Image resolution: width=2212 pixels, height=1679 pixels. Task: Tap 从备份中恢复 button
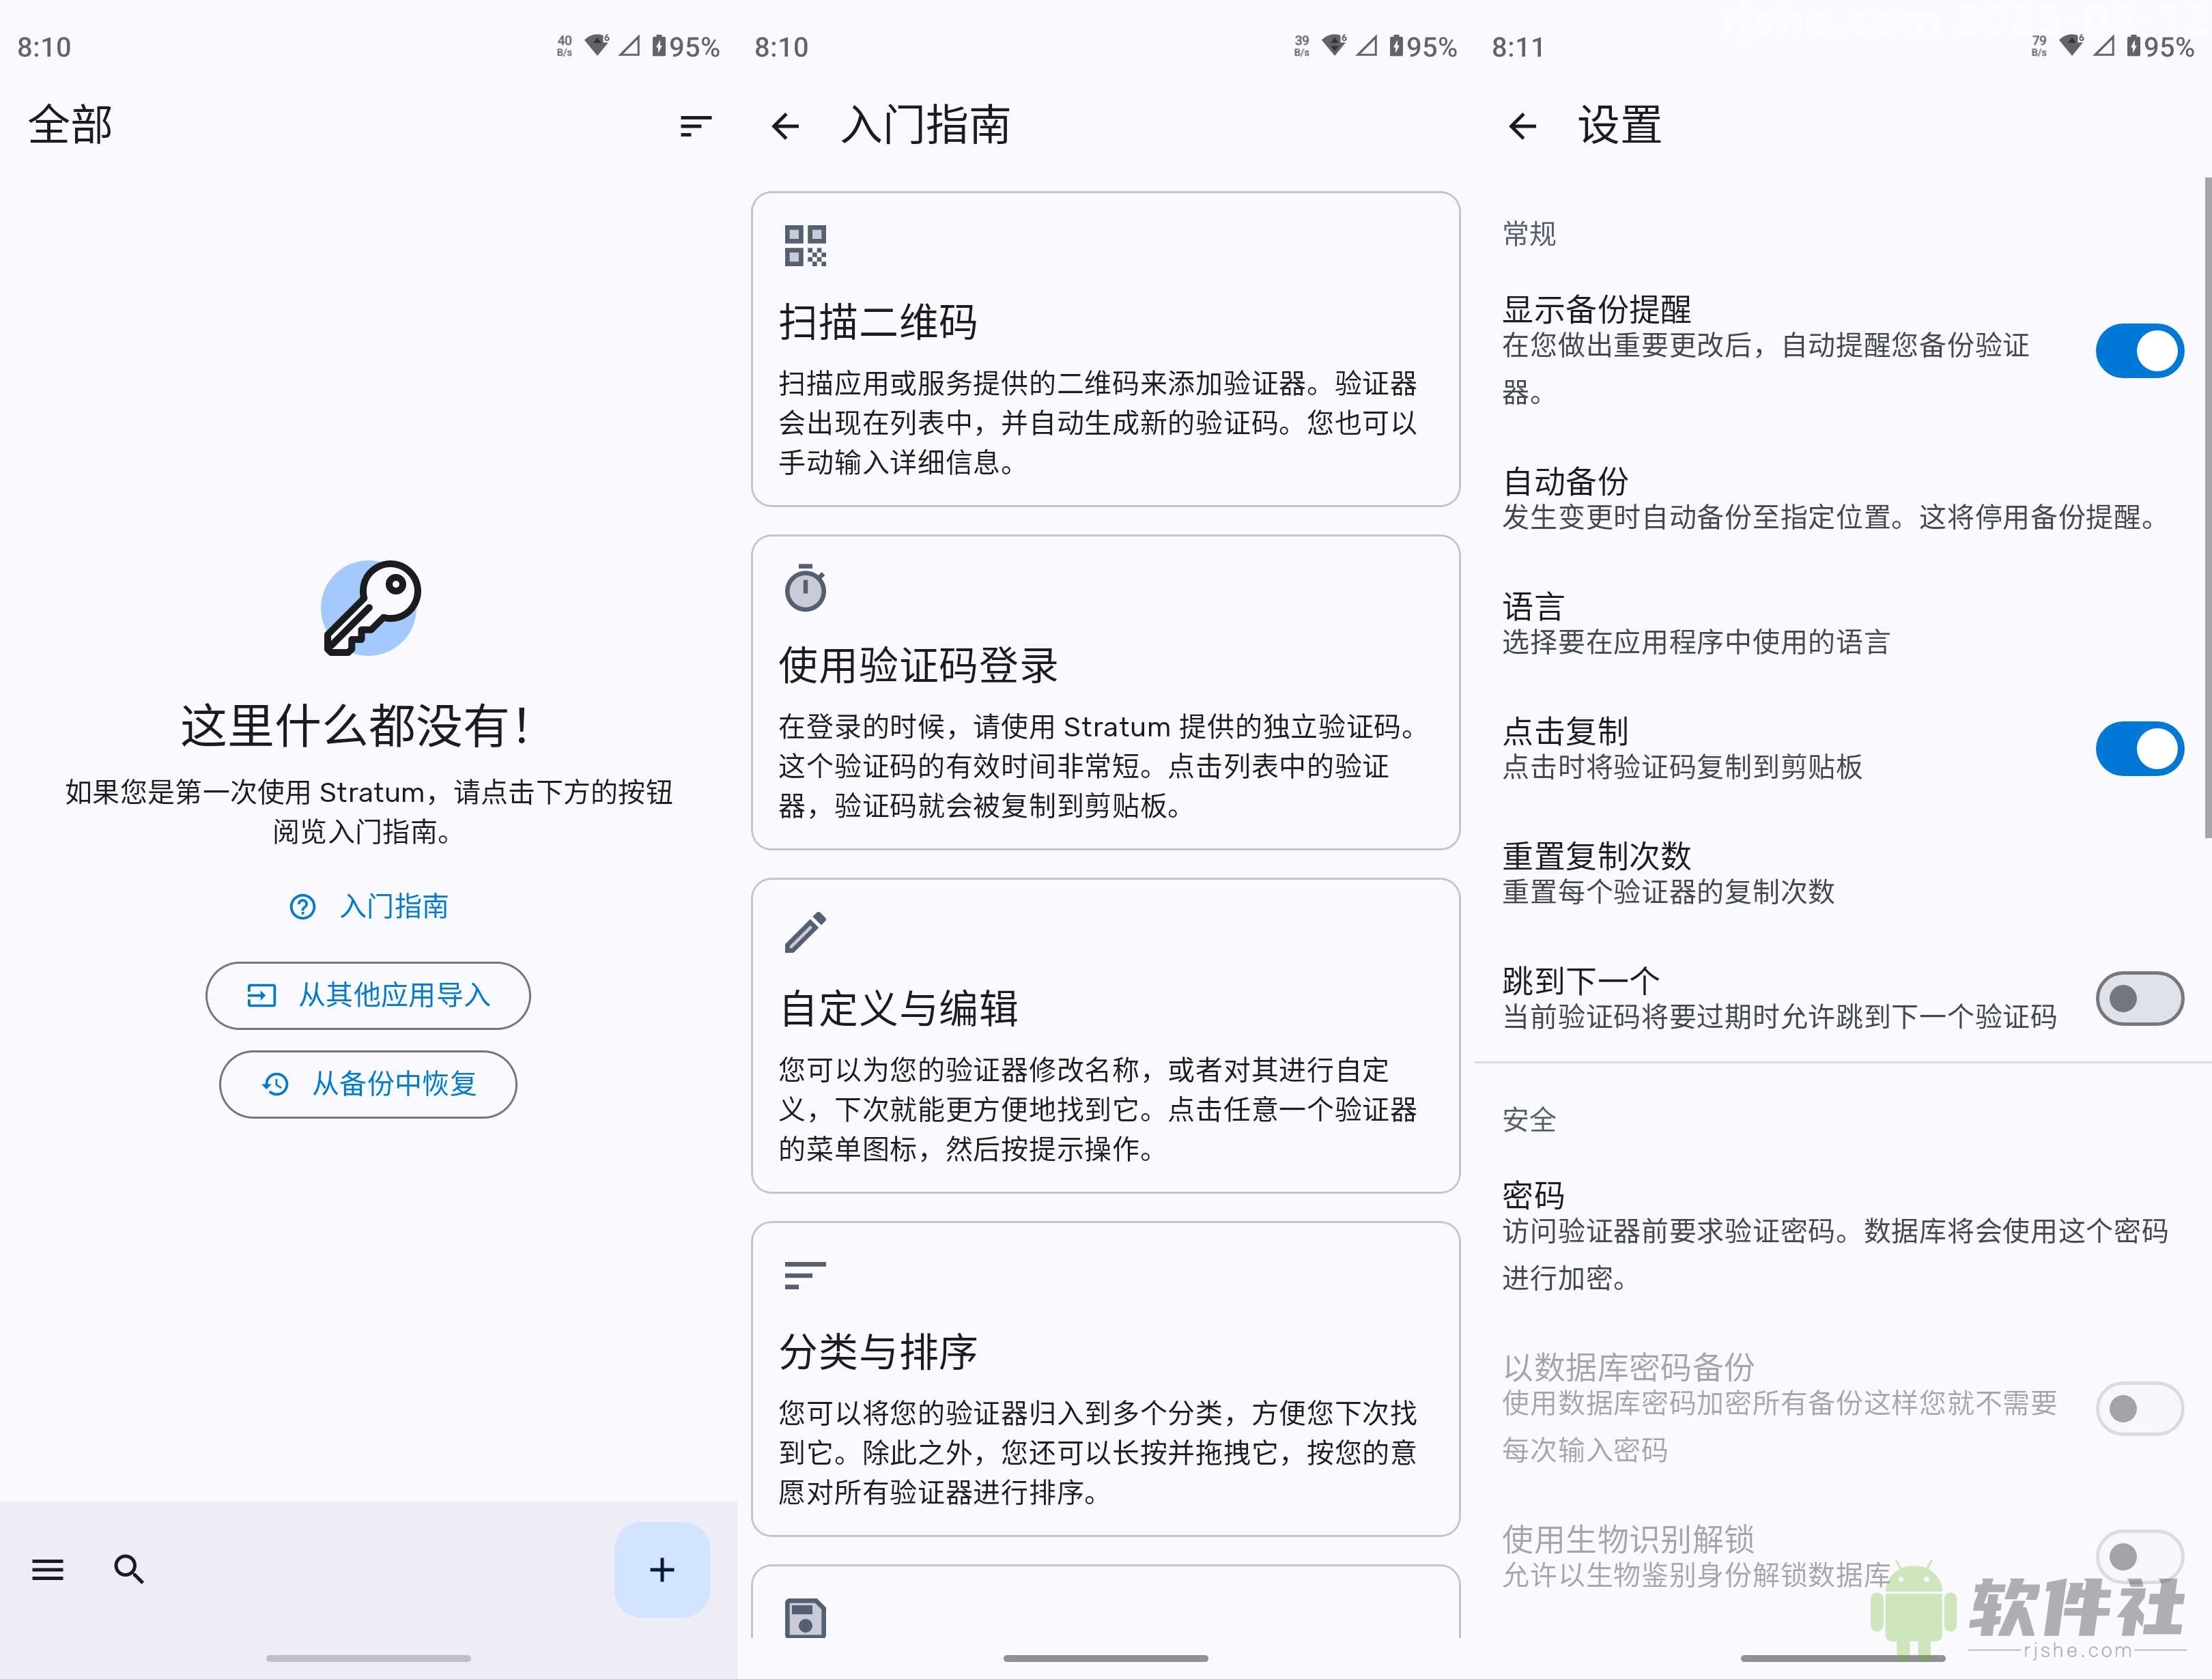point(368,1084)
